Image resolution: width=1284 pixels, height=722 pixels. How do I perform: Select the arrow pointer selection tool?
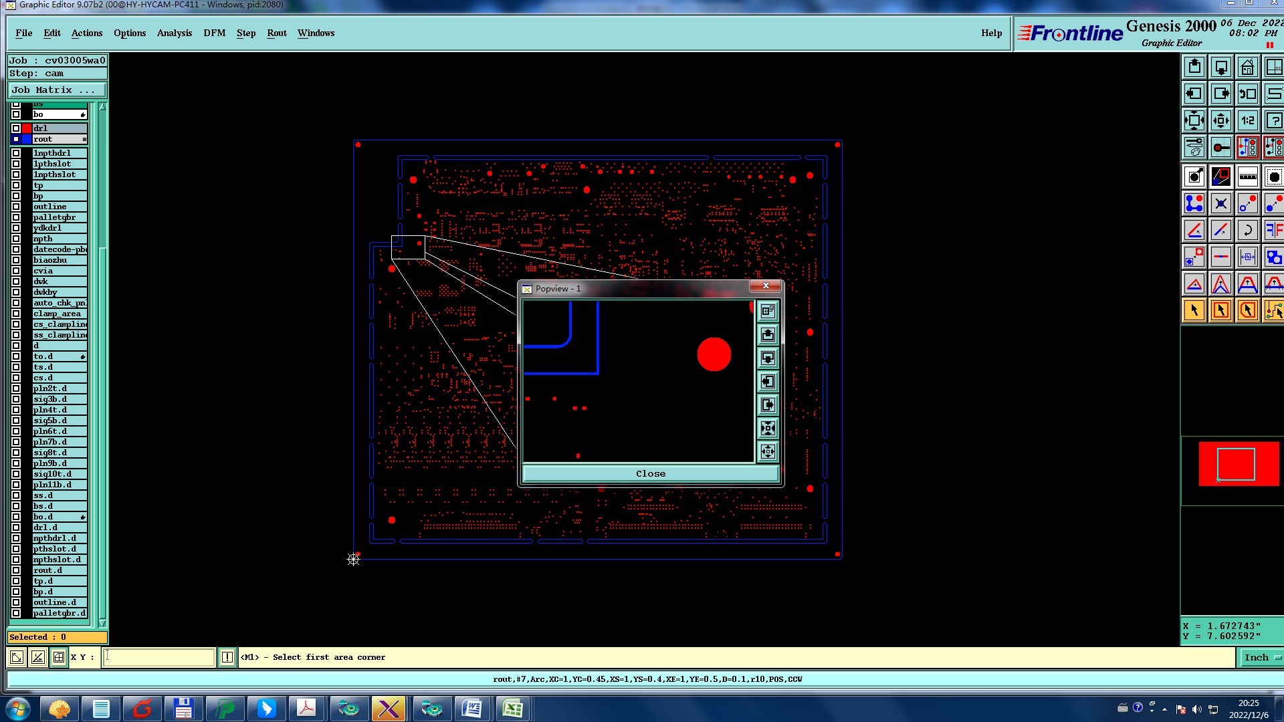click(1194, 310)
